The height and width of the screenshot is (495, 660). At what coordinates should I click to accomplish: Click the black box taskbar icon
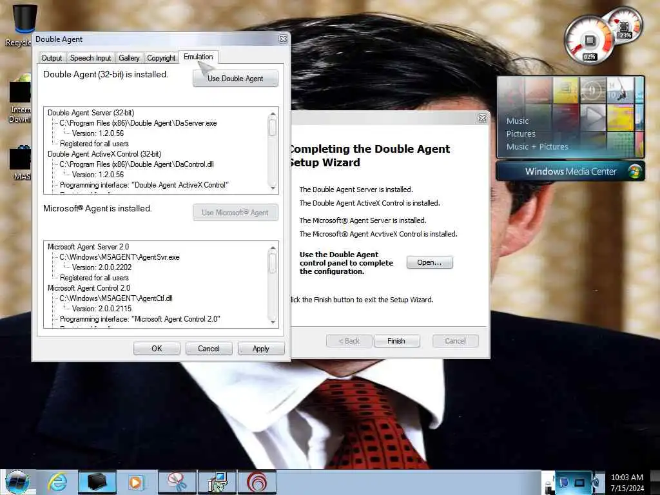tap(97, 482)
